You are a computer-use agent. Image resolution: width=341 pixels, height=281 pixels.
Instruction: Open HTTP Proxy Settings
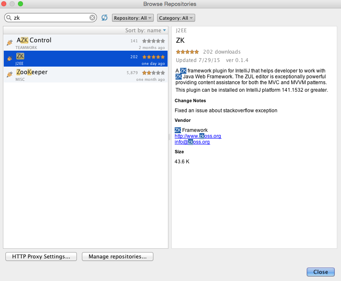(x=41, y=256)
